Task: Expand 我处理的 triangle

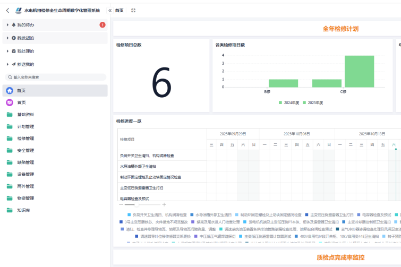Action: 7,51
